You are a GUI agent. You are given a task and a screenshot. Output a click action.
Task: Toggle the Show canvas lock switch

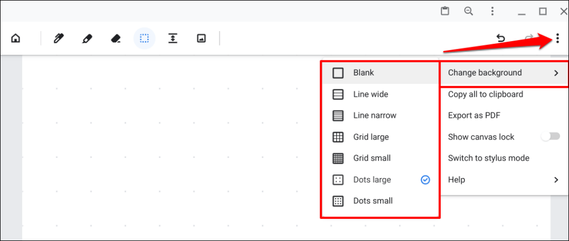point(550,137)
